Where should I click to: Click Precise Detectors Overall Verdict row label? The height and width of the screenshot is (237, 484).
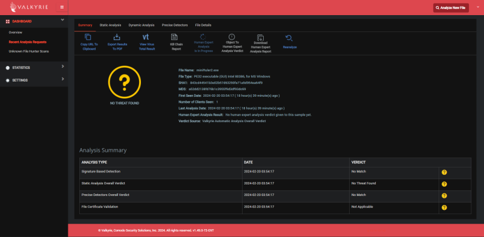(105, 195)
